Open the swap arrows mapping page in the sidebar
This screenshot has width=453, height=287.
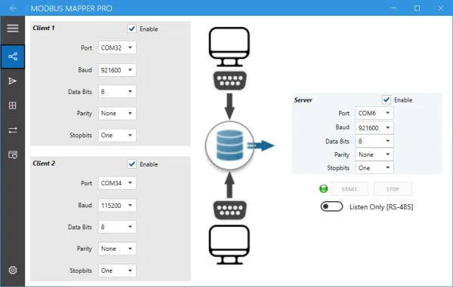pyautogui.click(x=12, y=130)
